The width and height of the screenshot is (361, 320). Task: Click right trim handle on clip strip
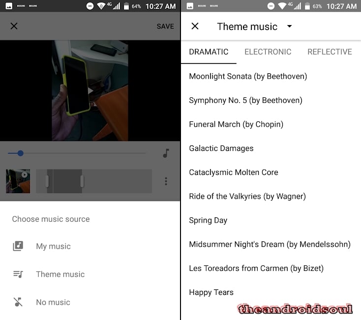point(82,181)
